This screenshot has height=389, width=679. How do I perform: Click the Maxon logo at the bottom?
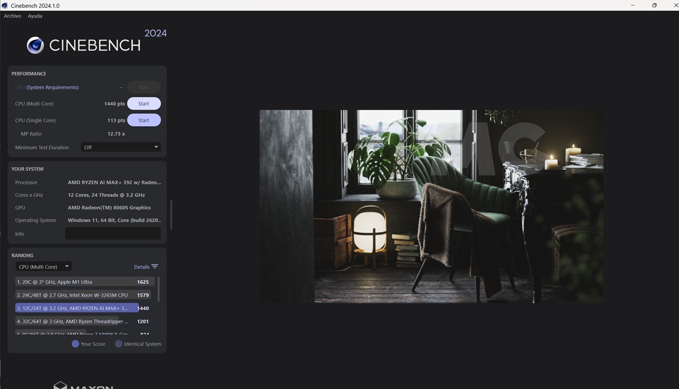83,386
